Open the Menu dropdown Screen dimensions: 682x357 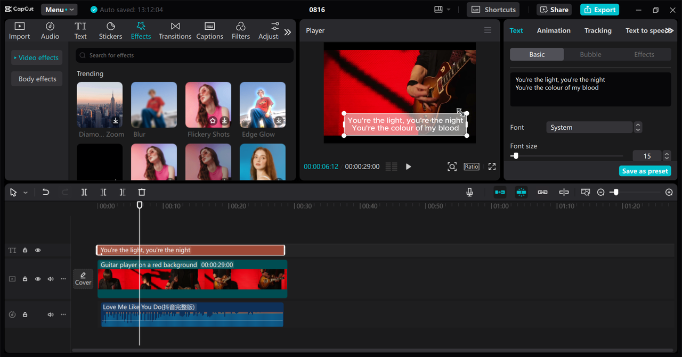pyautogui.click(x=59, y=10)
